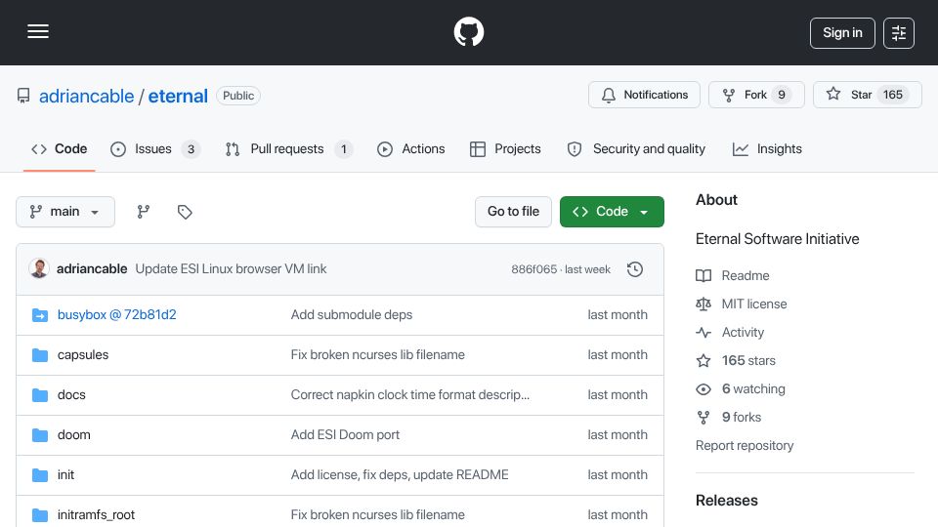
Task: Open the Releases heading link
Action: pyautogui.click(x=726, y=501)
